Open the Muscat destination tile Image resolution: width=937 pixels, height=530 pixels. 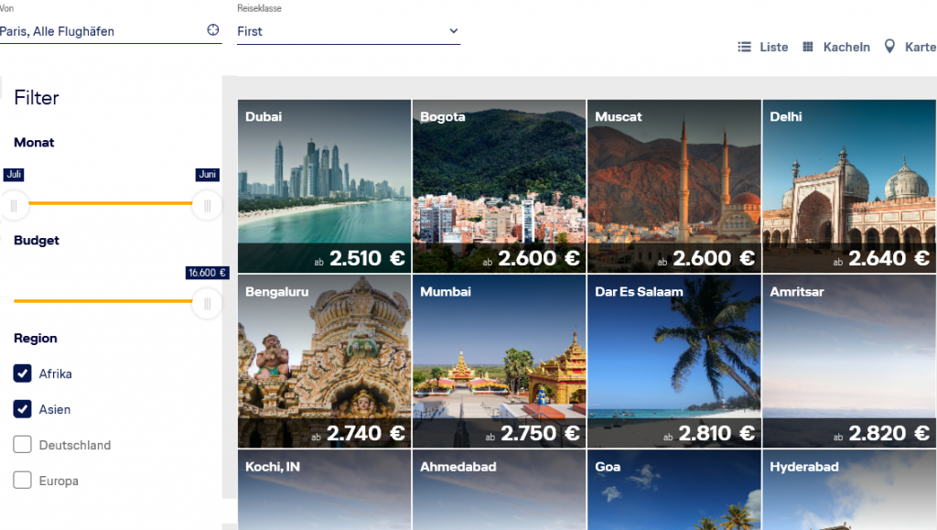click(674, 187)
